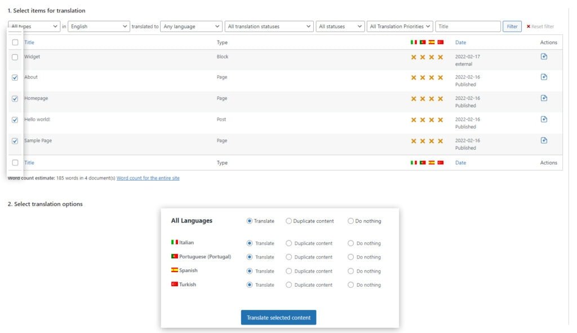
Task: Open the All Translation Priorities dropdown
Action: pyautogui.click(x=400, y=27)
